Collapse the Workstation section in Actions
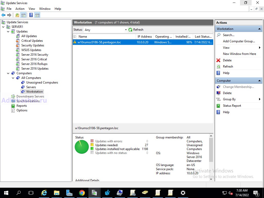The image size is (264, 198). pos(259,29)
